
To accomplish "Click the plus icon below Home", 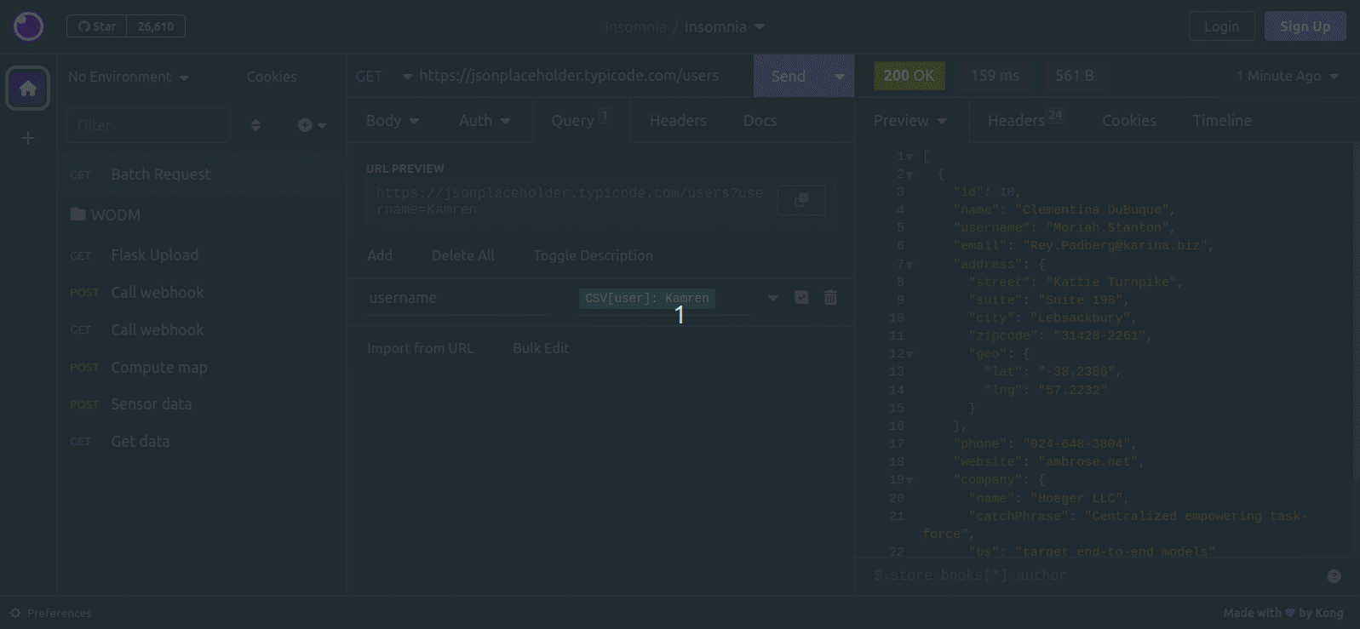I will (x=28, y=138).
